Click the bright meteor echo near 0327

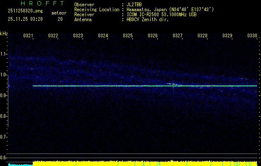[172, 84]
